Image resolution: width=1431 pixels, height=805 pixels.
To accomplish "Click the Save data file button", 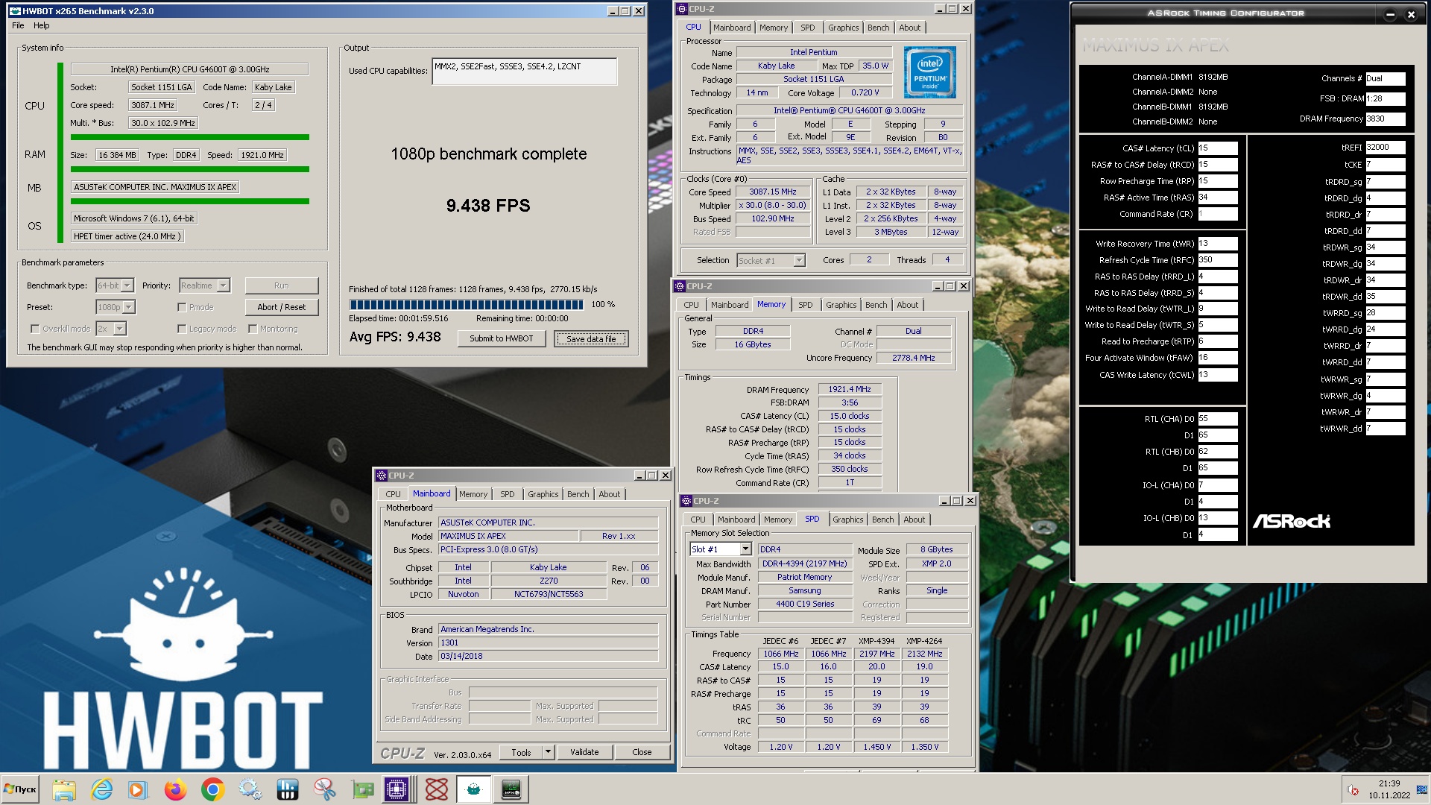I will click(x=591, y=338).
